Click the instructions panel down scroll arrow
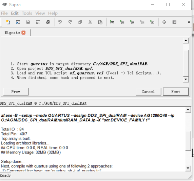The image size is (194, 181). point(186,79)
